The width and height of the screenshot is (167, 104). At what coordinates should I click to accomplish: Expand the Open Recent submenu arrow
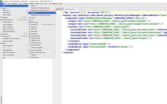[x=27, y=13]
